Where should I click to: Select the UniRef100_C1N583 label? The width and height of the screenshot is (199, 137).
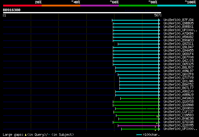tap(178, 115)
